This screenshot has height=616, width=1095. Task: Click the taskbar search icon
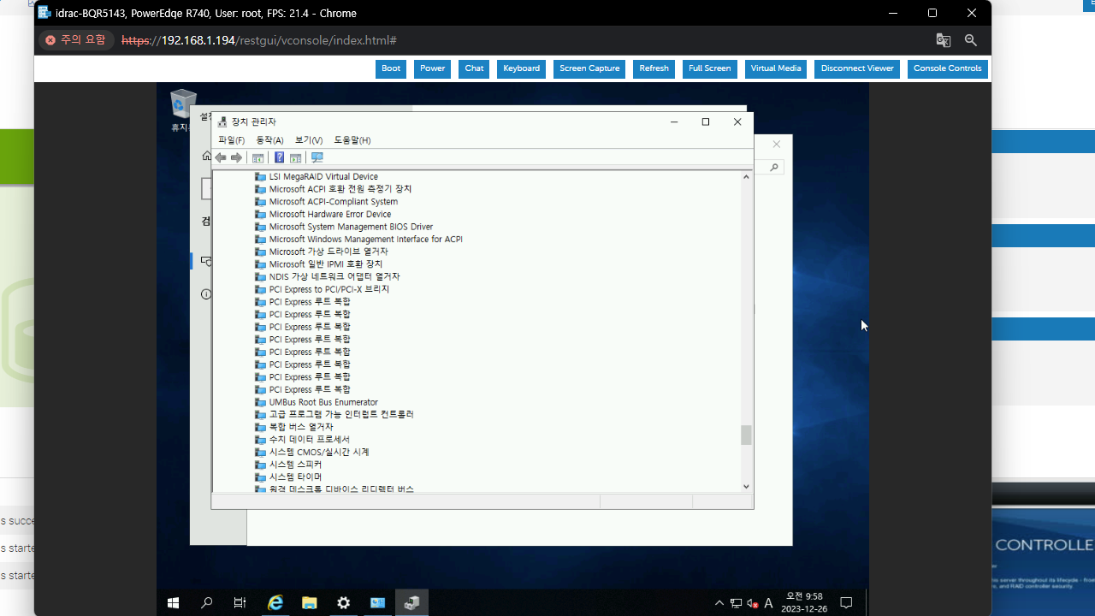click(x=206, y=603)
